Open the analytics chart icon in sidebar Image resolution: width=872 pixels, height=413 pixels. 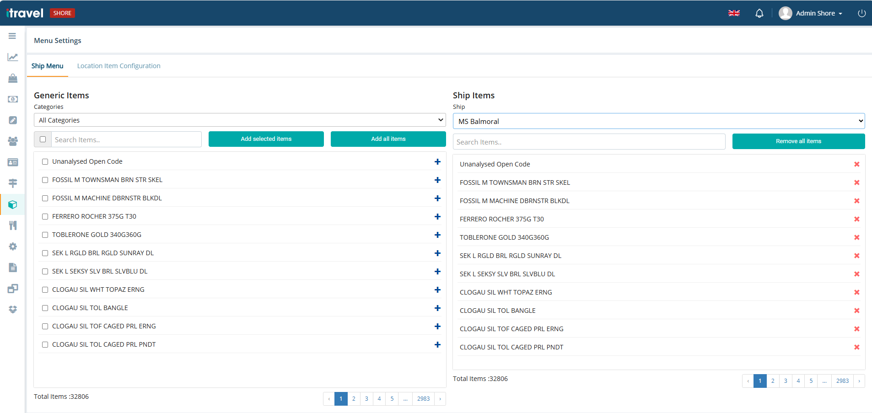tap(12, 57)
